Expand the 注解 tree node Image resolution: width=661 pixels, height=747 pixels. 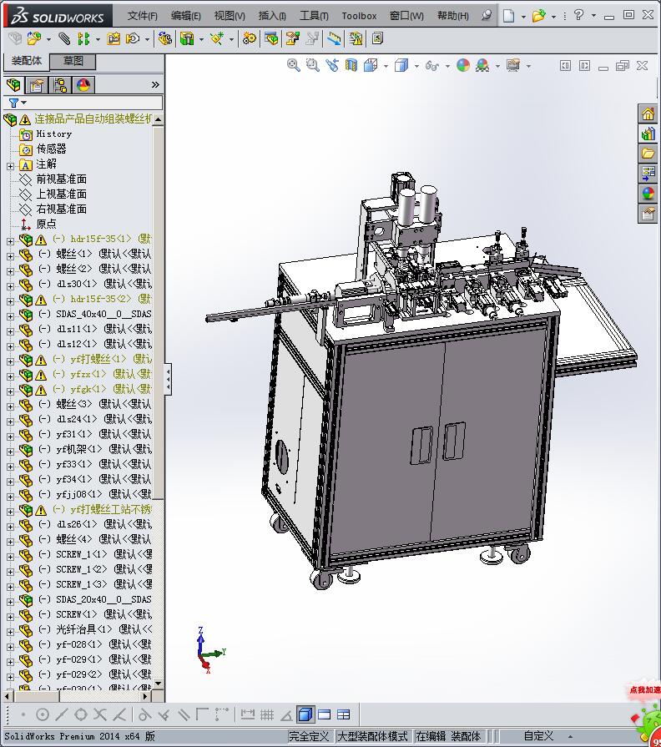11,166
